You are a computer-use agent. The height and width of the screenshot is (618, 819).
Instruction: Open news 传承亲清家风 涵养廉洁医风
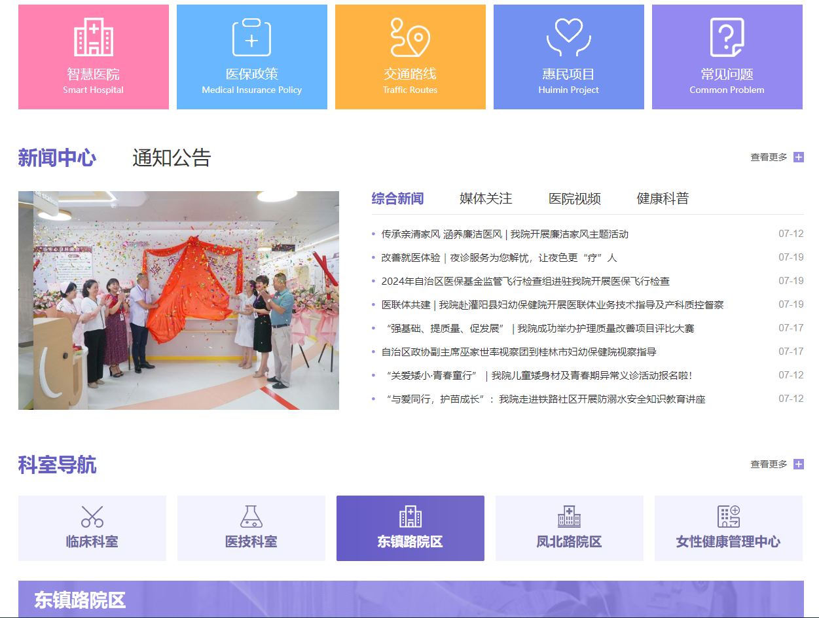[x=505, y=234]
